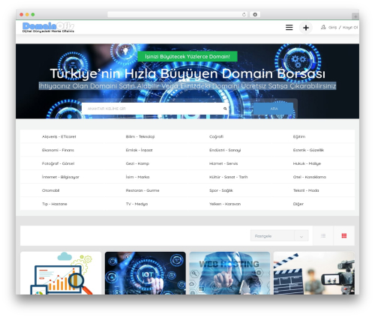Open the clapperboard camera listing thumbnail
Viewport: 375px width, 317px height.
[314, 273]
